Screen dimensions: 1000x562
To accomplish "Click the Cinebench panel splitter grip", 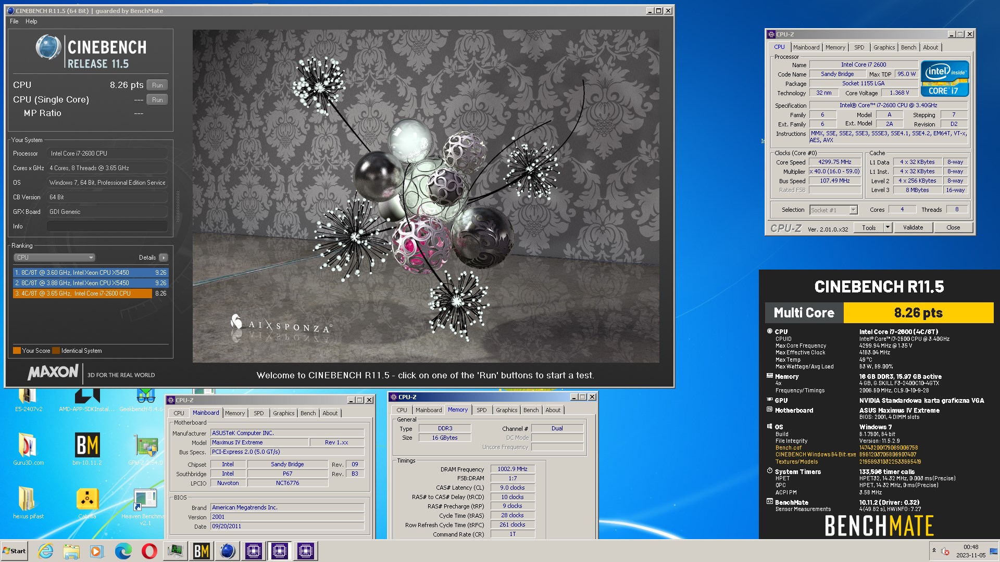I will (x=178, y=207).
